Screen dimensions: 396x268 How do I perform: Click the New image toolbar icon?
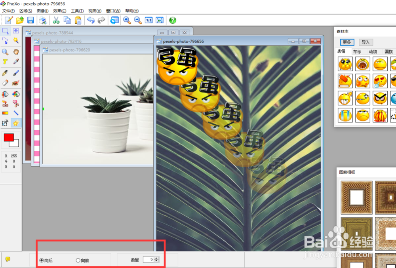coord(9,20)
